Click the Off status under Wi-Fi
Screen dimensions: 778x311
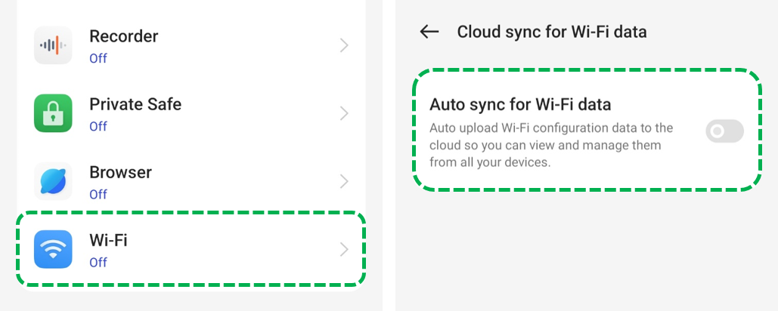tap(98, 262)
